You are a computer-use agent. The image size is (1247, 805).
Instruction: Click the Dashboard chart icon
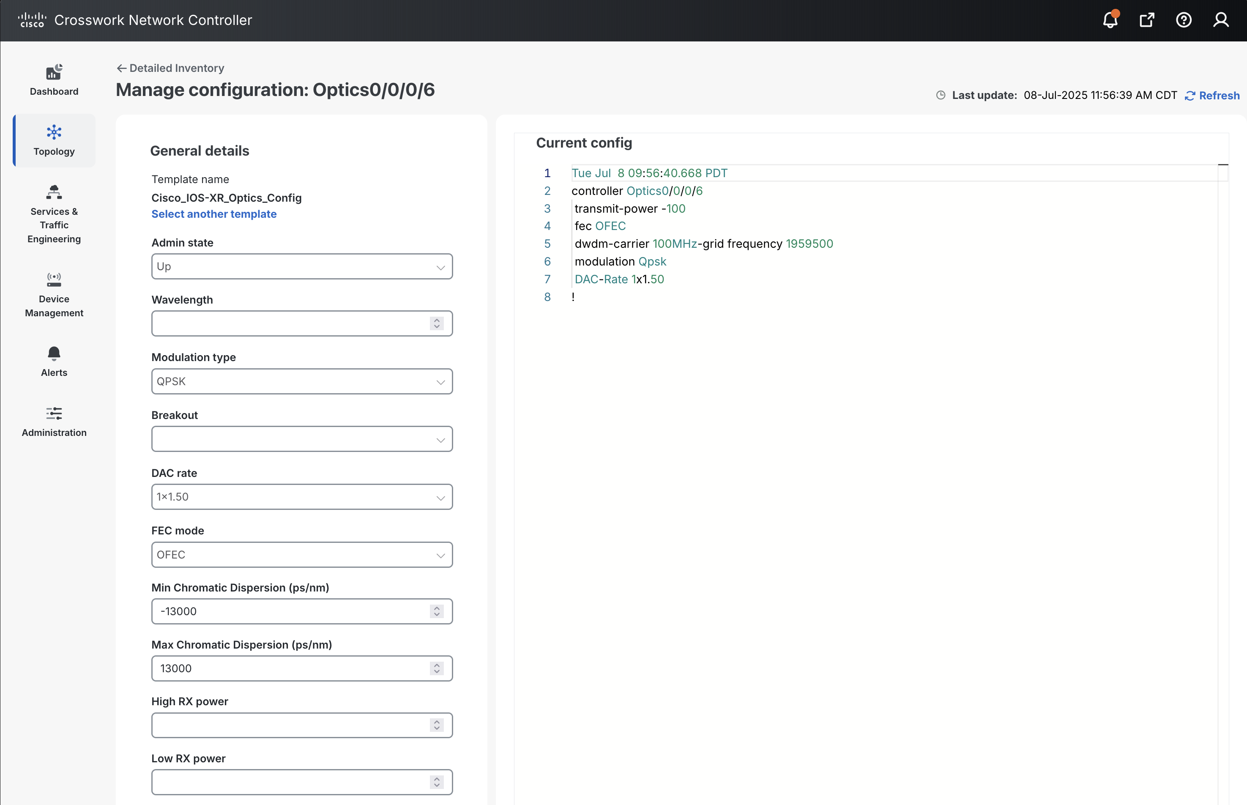54,71
